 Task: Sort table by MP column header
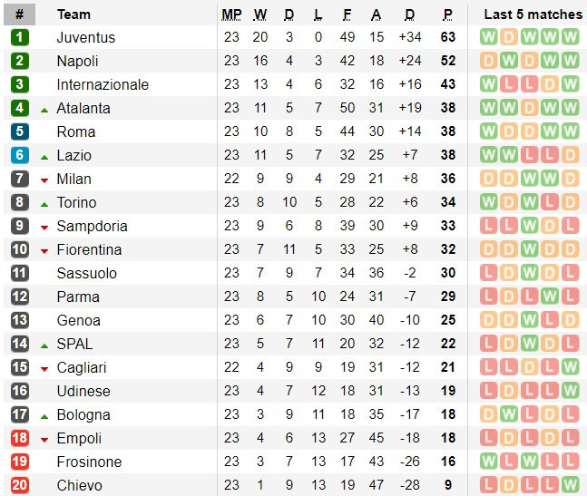231,15
